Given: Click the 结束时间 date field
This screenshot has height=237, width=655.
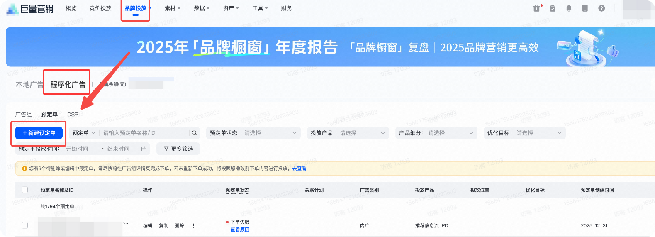Looking at the screenshot, I should click(x=118, y=149).
